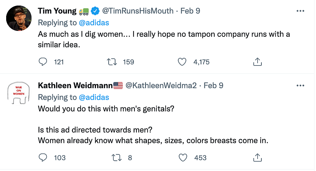Open the @KathleenWeidma2 handle

coord(161,85)
